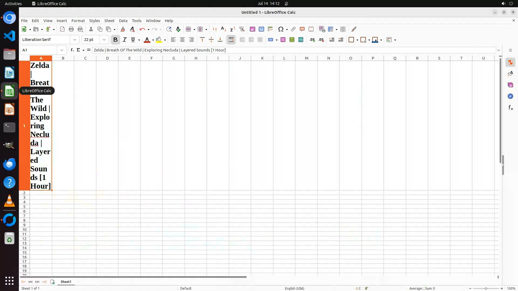The height and width of the screenshot is (291, 518).
Task: Click the Clone Formatting paintbrush icon
Action: pos(123,29)
